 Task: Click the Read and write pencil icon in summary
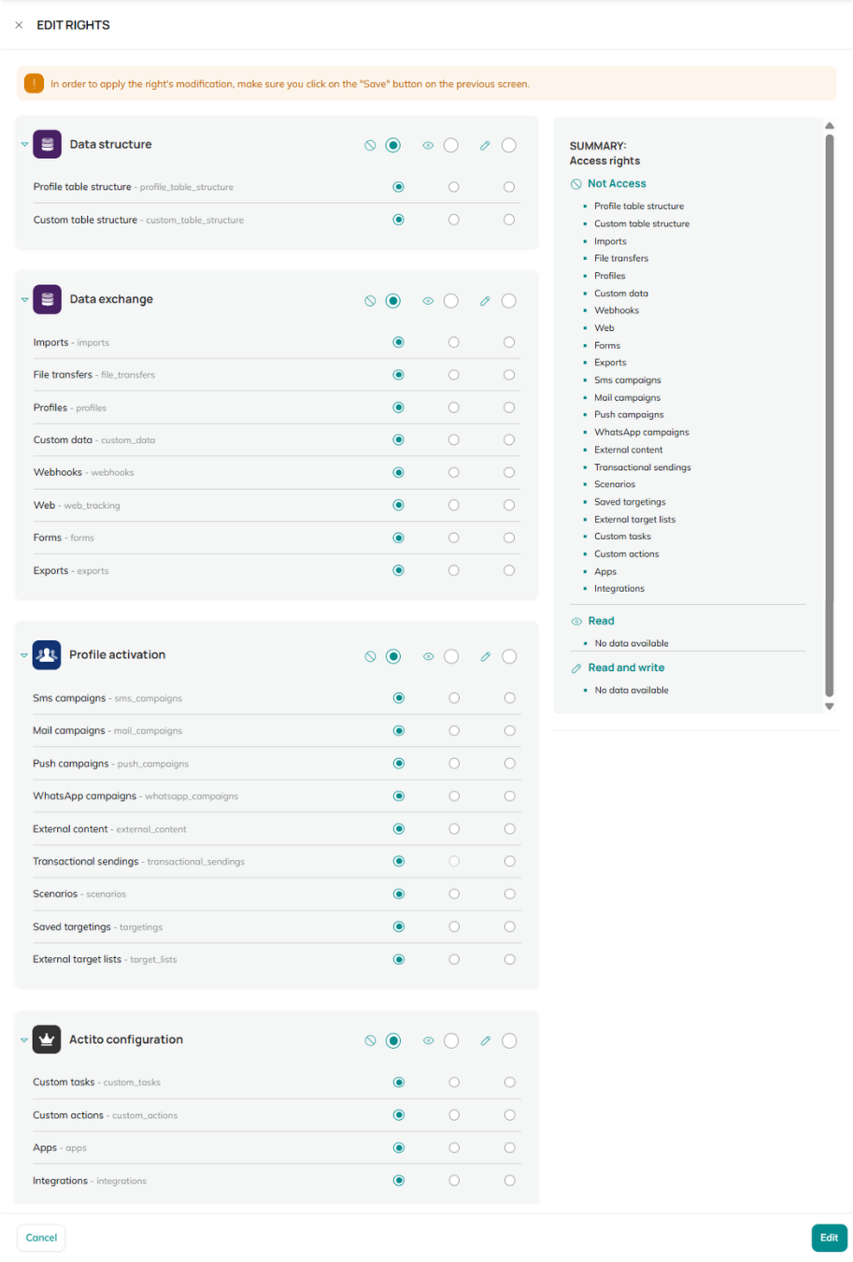coord(576,668)
